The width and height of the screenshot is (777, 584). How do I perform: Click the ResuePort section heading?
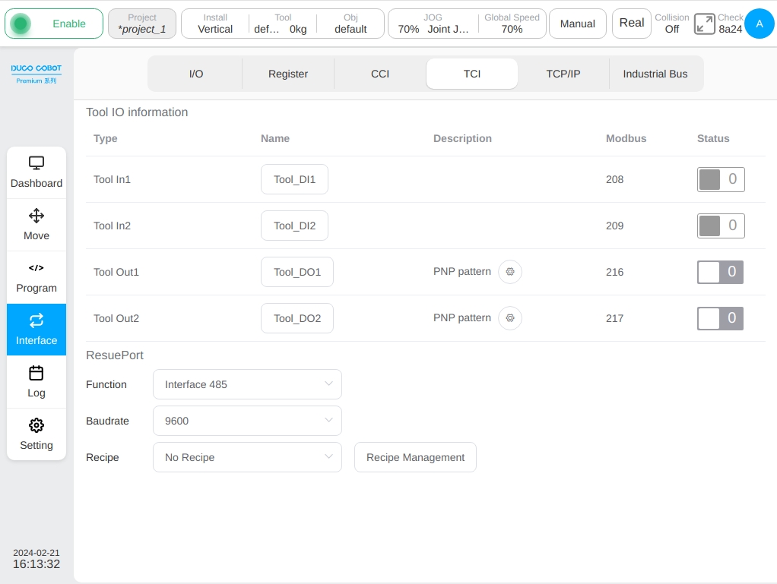pos(115,355)
